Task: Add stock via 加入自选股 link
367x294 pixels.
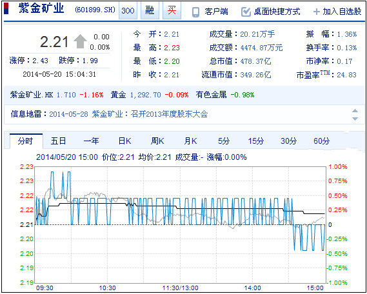Action: pos(342,12)
